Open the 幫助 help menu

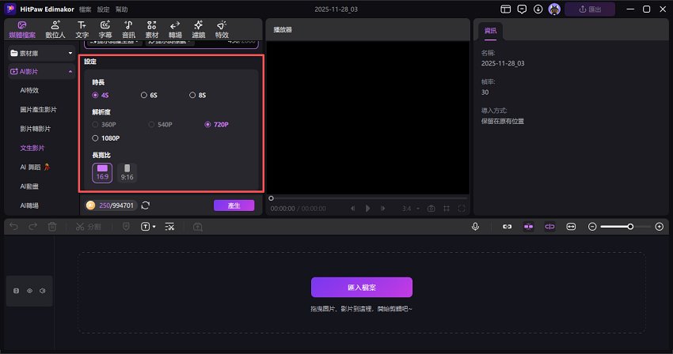click(x=121, y=9)
